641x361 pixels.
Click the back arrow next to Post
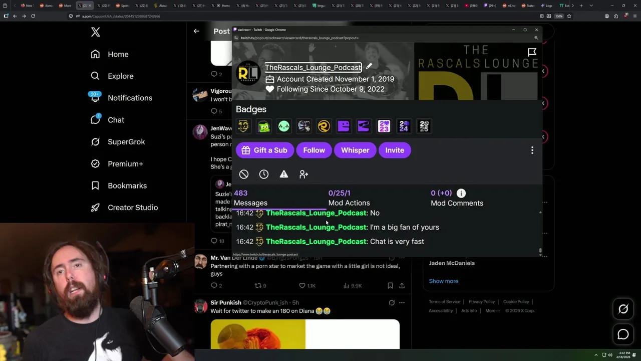click(196, 31)
